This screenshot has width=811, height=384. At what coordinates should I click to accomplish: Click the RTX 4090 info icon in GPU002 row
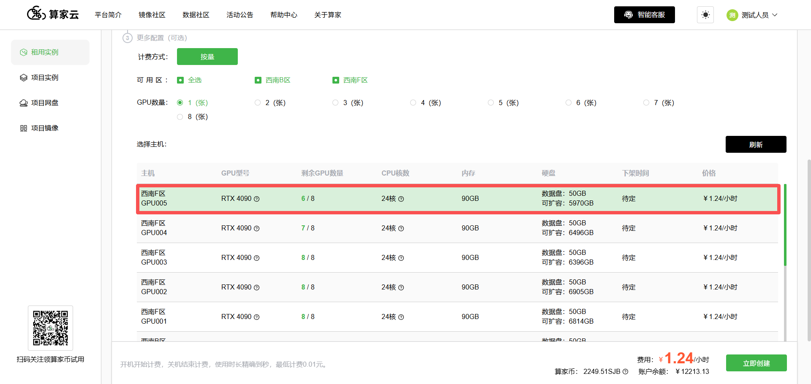tap(256, 287)
